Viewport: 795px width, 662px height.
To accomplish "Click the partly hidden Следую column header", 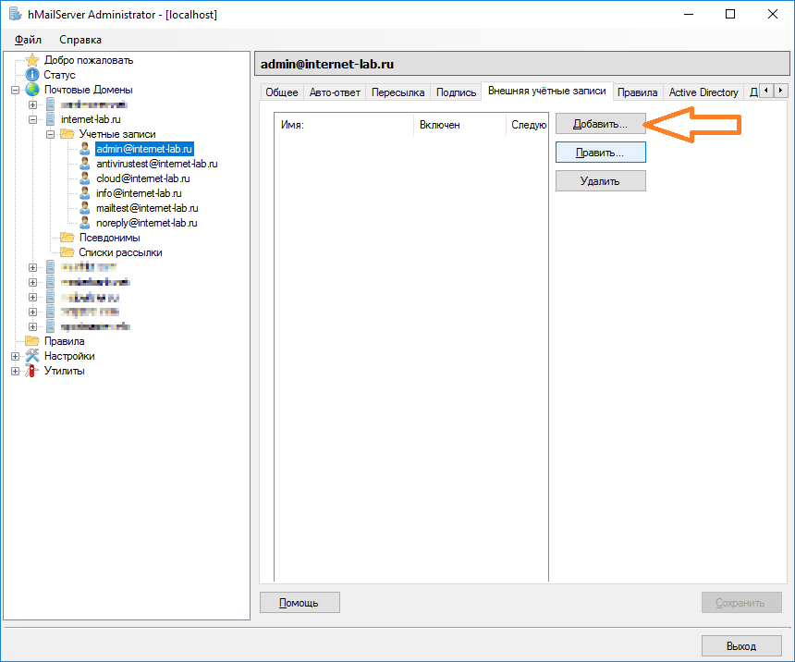I will point(527,125).
